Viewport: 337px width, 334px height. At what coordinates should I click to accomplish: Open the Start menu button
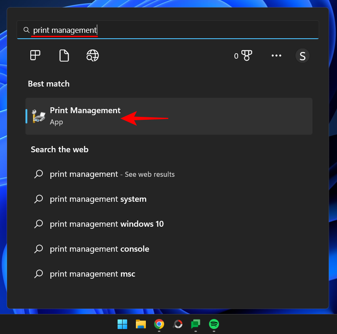coord(122,324)
